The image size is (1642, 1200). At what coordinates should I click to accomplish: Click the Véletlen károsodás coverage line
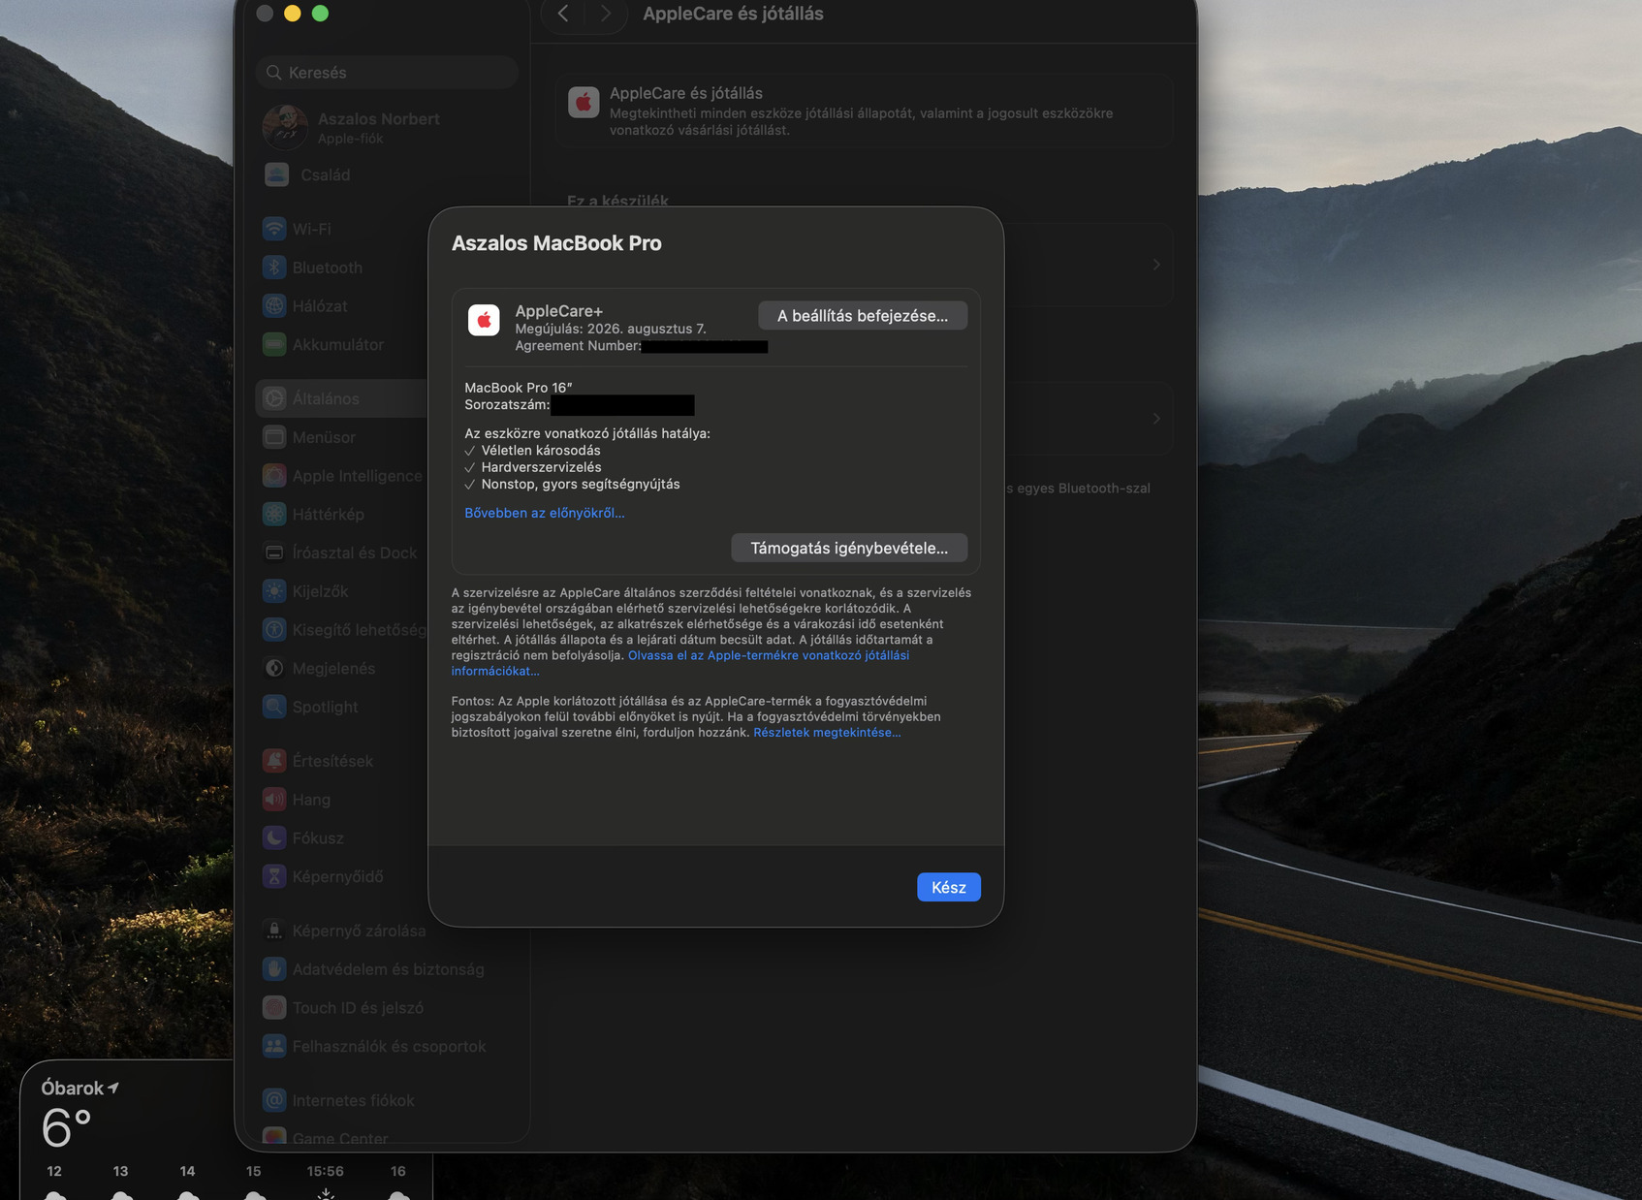pos(541,451)
